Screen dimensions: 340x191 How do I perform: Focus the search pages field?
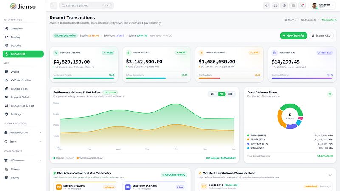coord(87,6)
